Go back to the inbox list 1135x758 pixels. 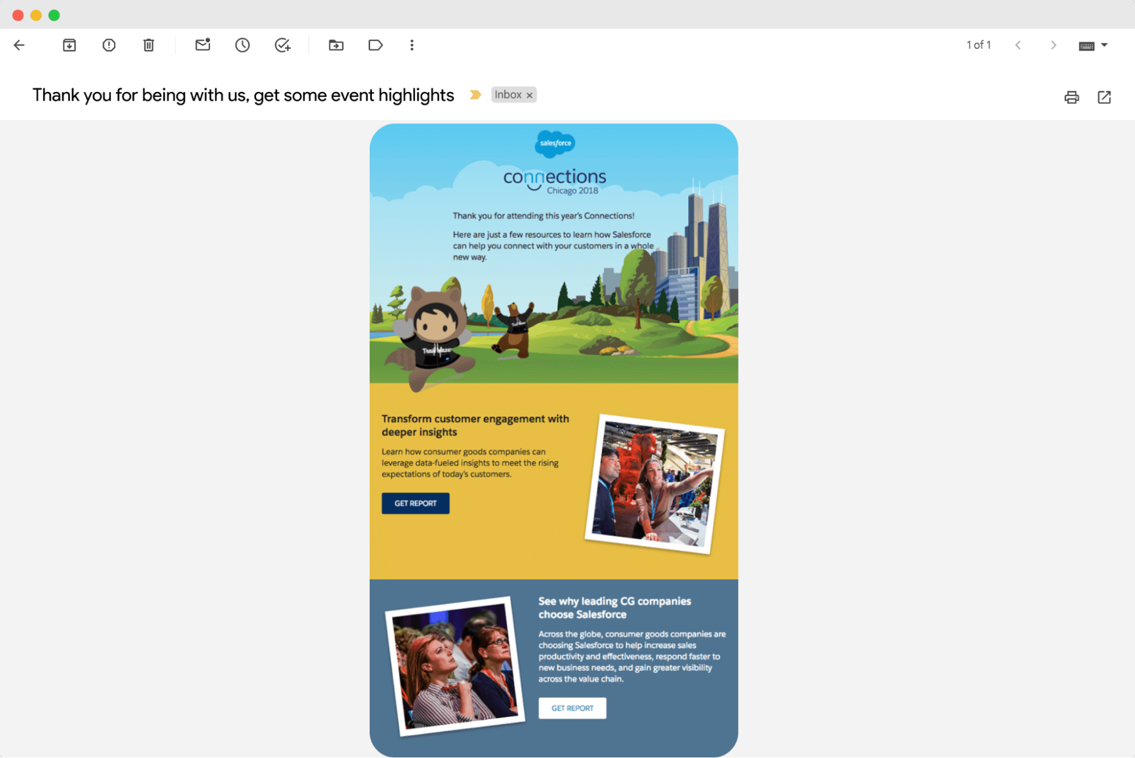(x=19, y=45)
